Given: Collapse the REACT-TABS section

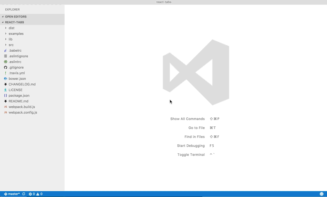Looking at the screenshot, I should click(x=3, y=22).
